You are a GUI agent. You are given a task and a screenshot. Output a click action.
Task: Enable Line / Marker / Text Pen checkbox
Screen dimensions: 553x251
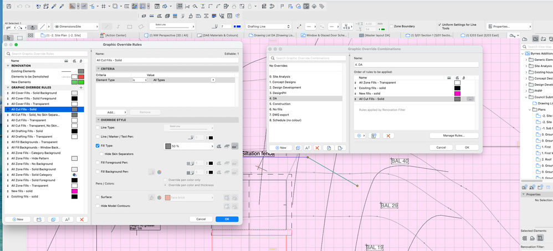[98, 137]
